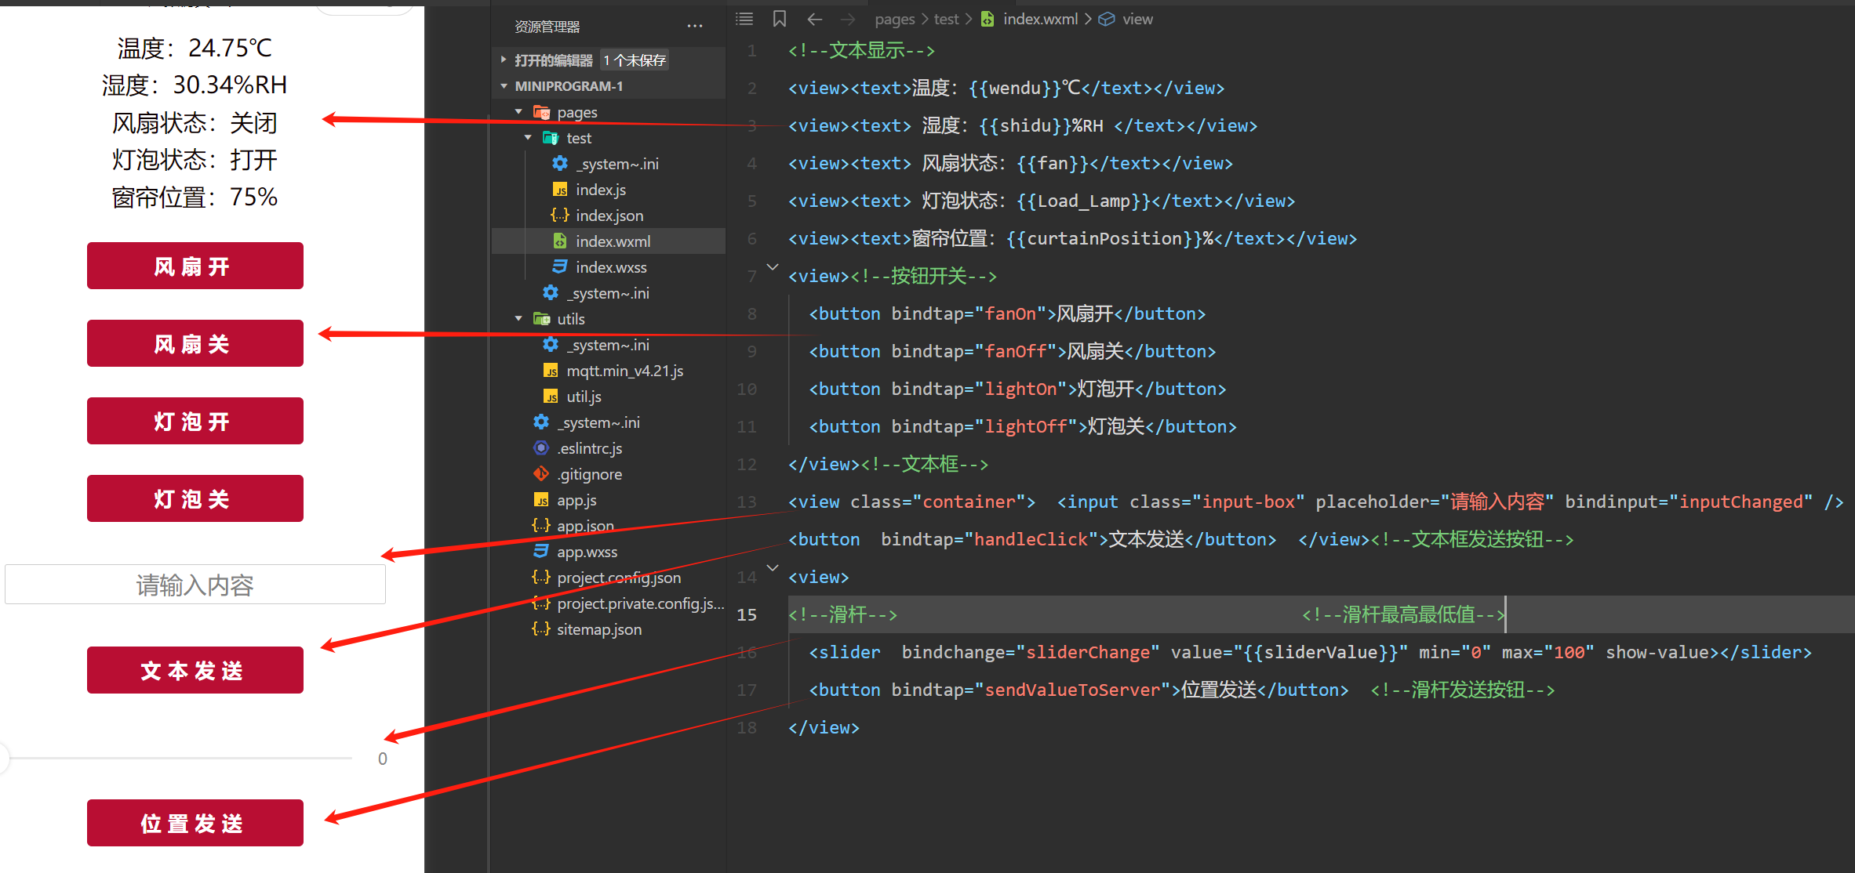
Task: Click the 请输入内容 text input box
Action: click(195, 585)
